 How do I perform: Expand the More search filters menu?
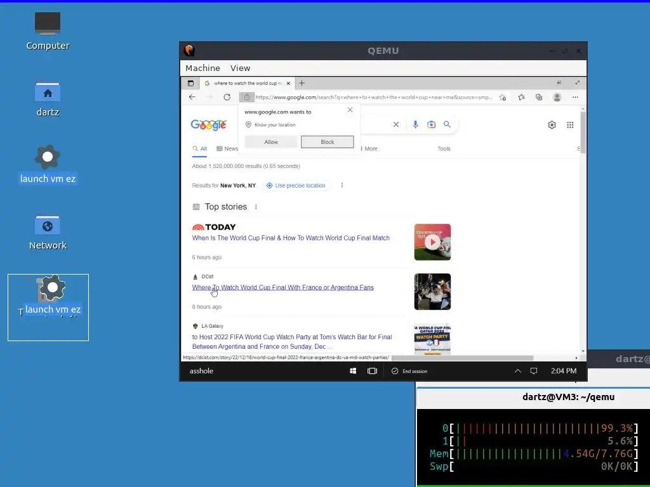tap(369, 148)
